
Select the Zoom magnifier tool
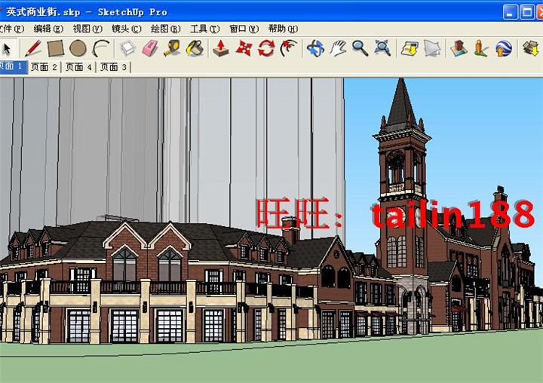360,48
